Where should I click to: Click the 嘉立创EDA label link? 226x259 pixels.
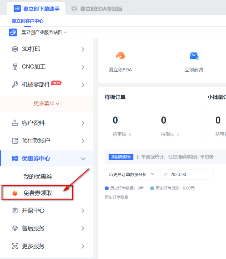(120, 70)
